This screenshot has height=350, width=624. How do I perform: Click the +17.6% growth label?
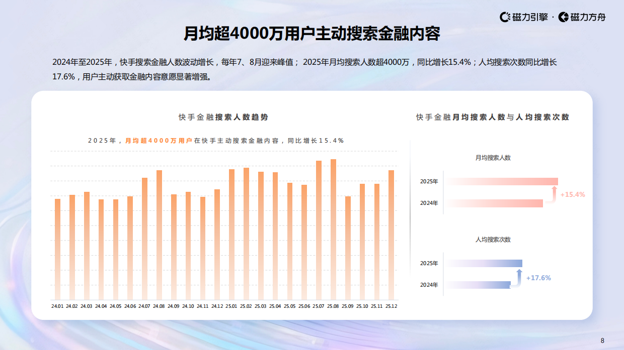(x=537, y=277)
